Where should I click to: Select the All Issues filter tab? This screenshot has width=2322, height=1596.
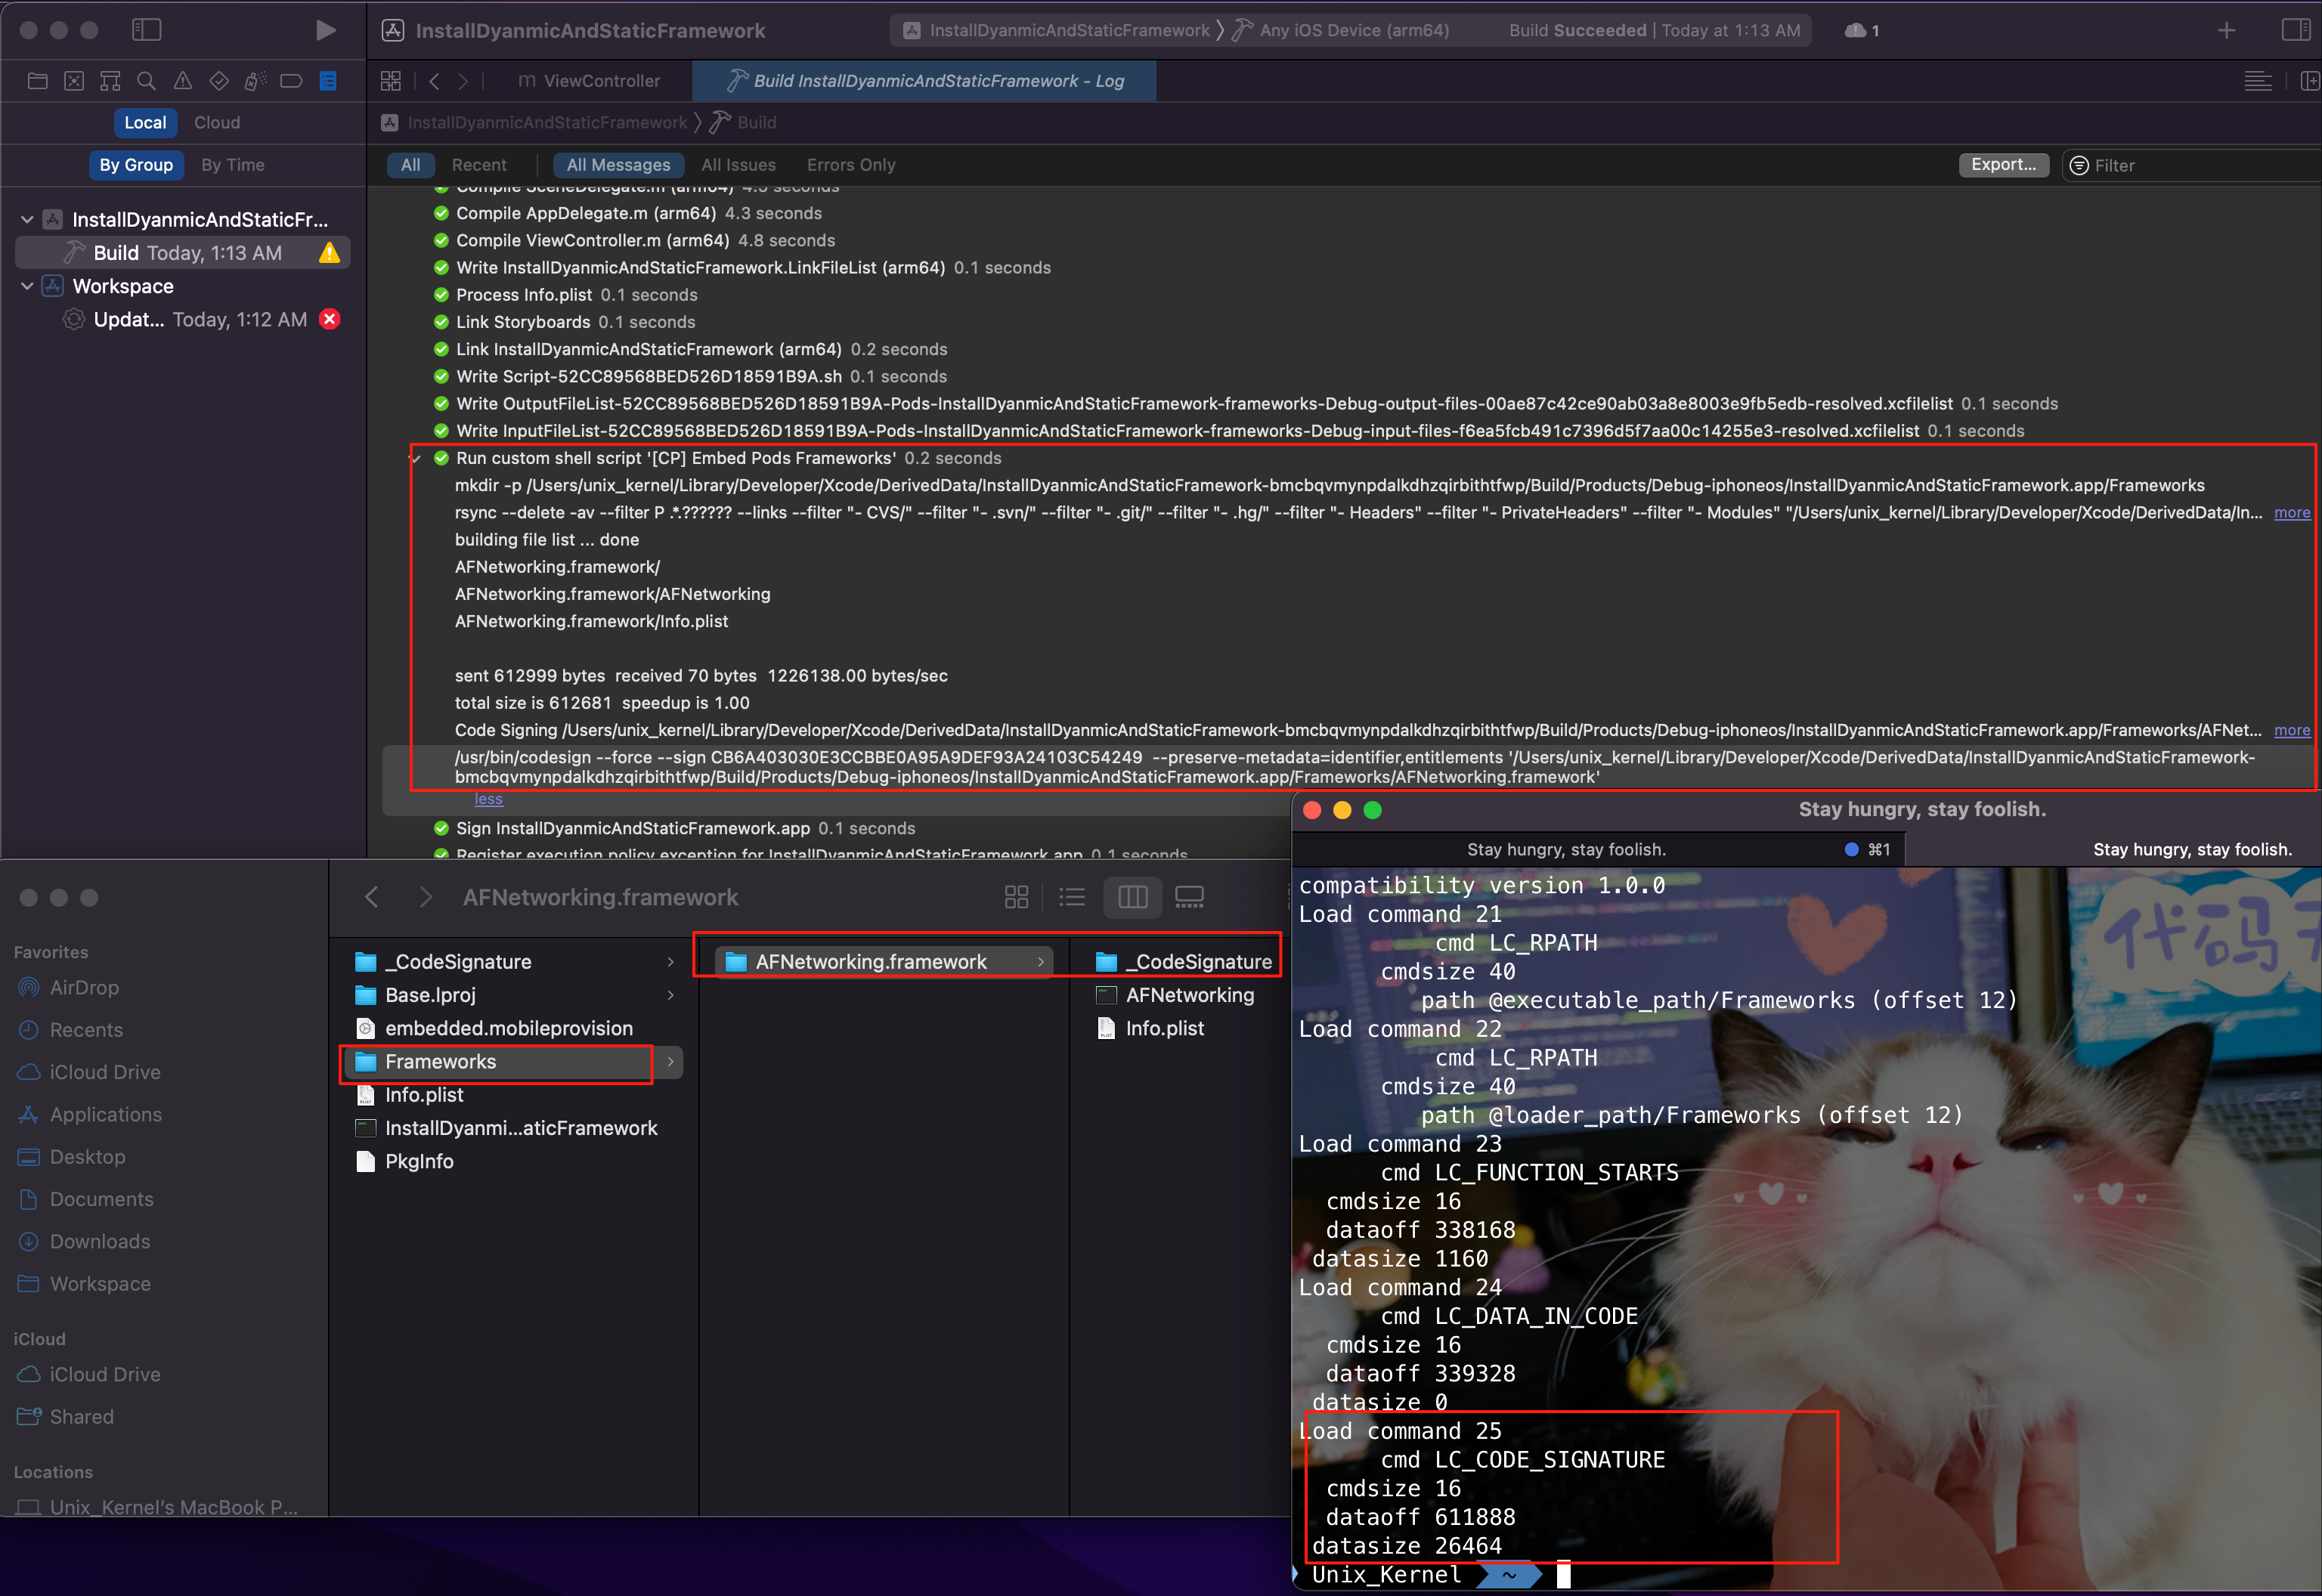click(x=738, y=165)
